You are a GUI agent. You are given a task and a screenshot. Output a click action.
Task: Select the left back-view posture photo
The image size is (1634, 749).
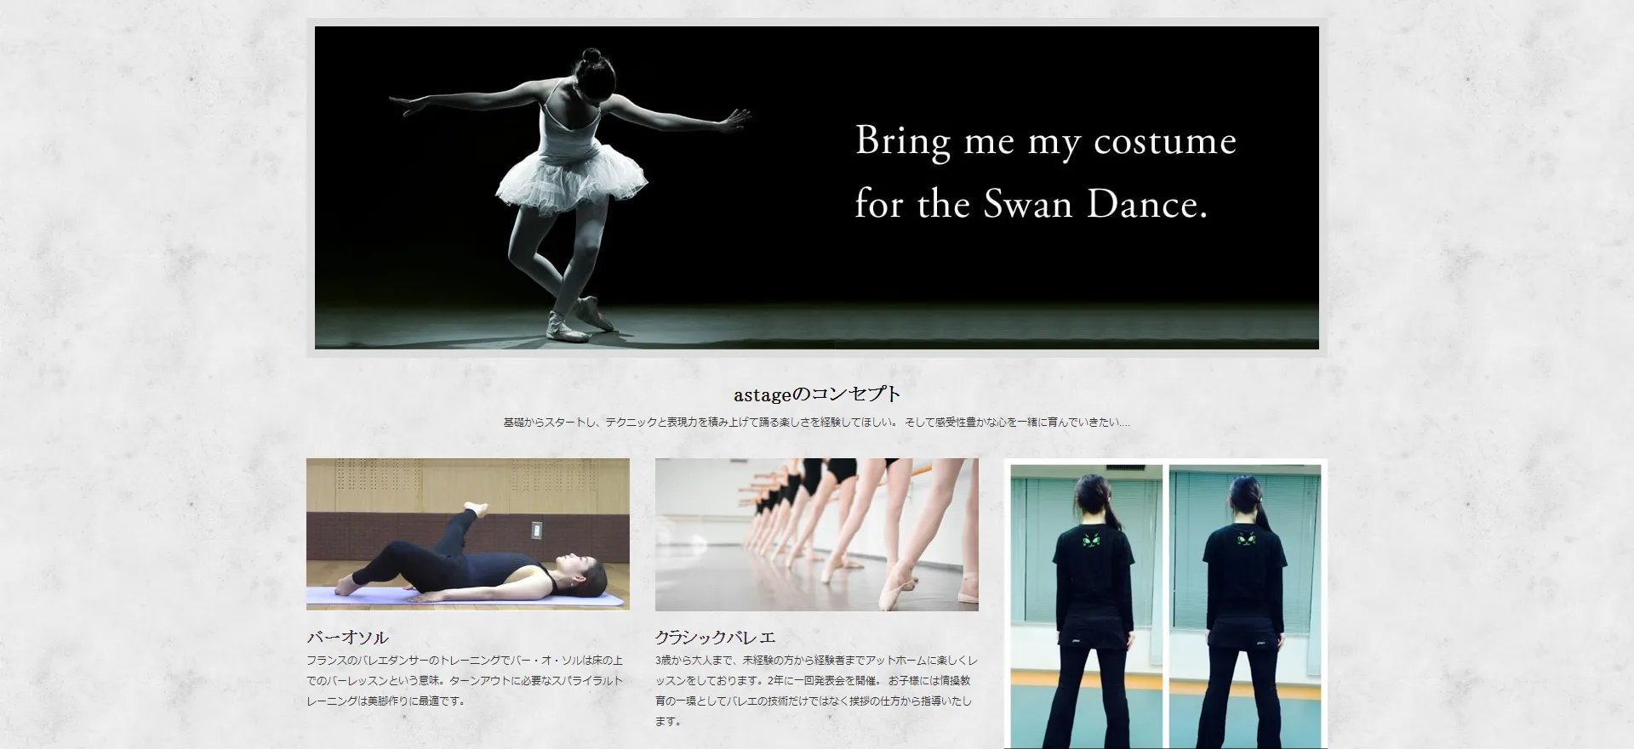tap(1085, 605)
